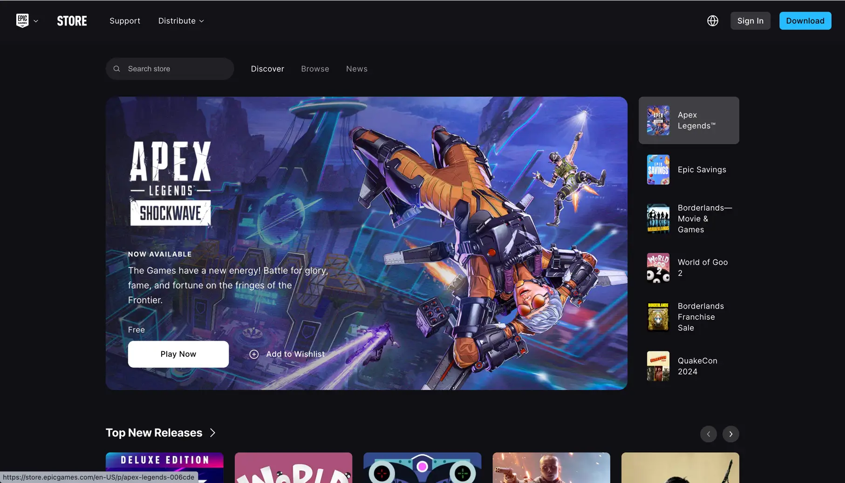
Task: Activate the Borderlands—Movie & Games slide
Action: [688, 219]
